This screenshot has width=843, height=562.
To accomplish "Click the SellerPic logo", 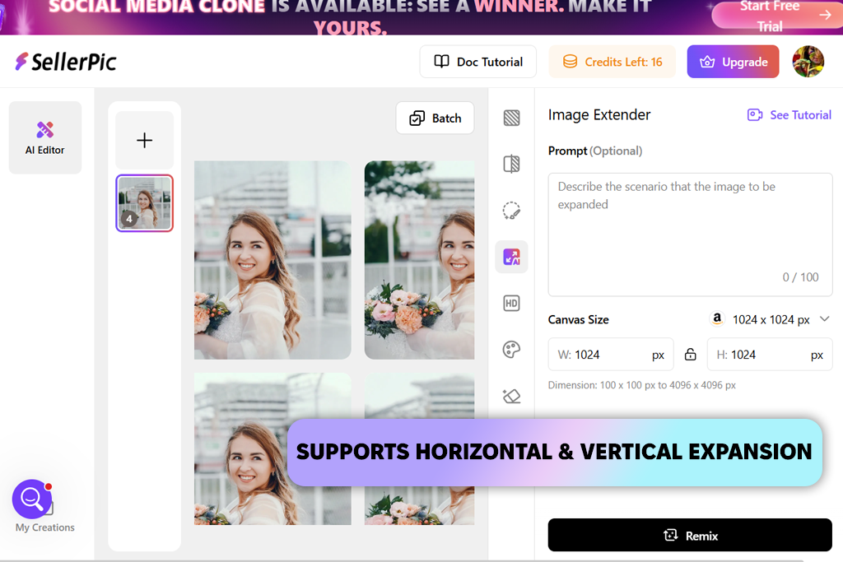I will click(66, 62).
